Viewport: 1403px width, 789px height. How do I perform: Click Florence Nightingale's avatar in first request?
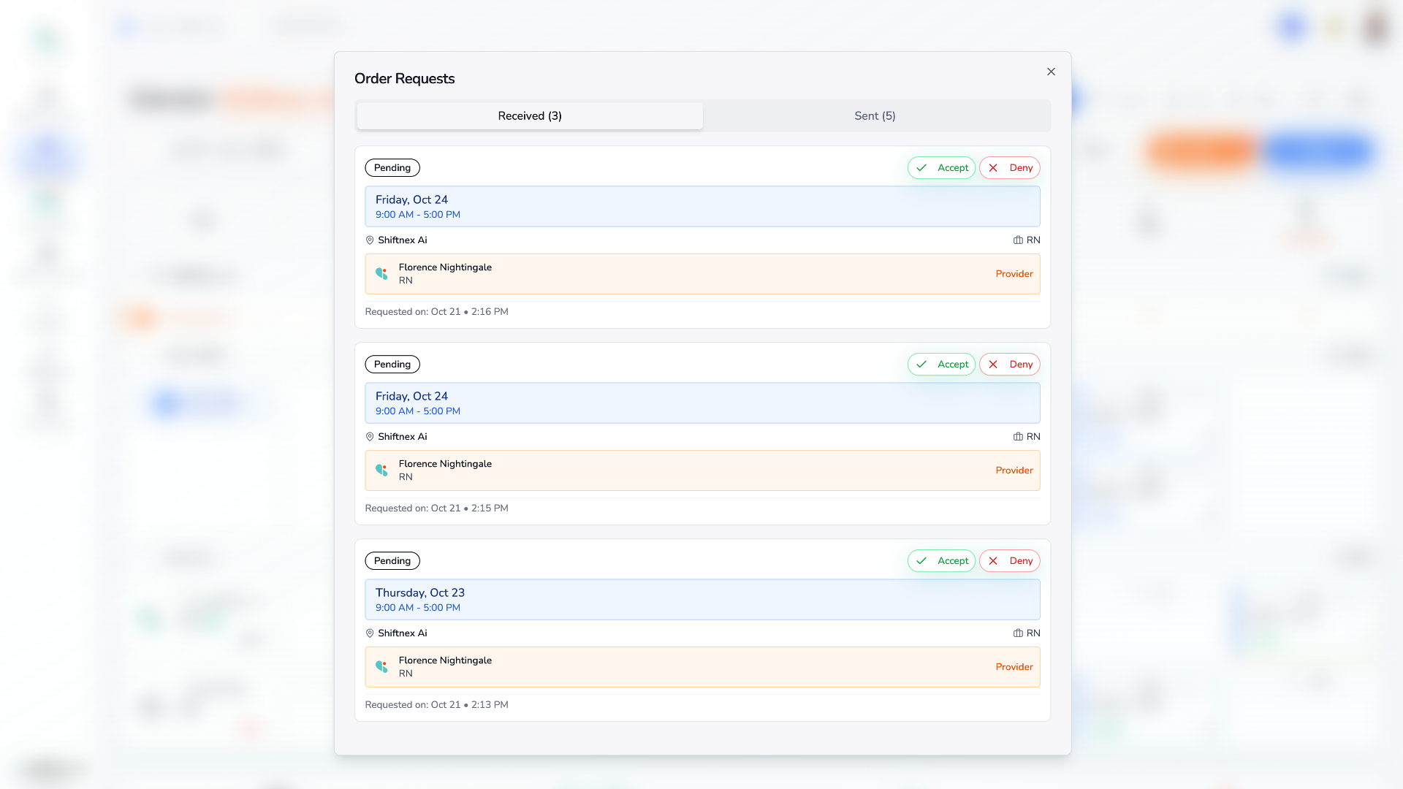pos(381,274)
